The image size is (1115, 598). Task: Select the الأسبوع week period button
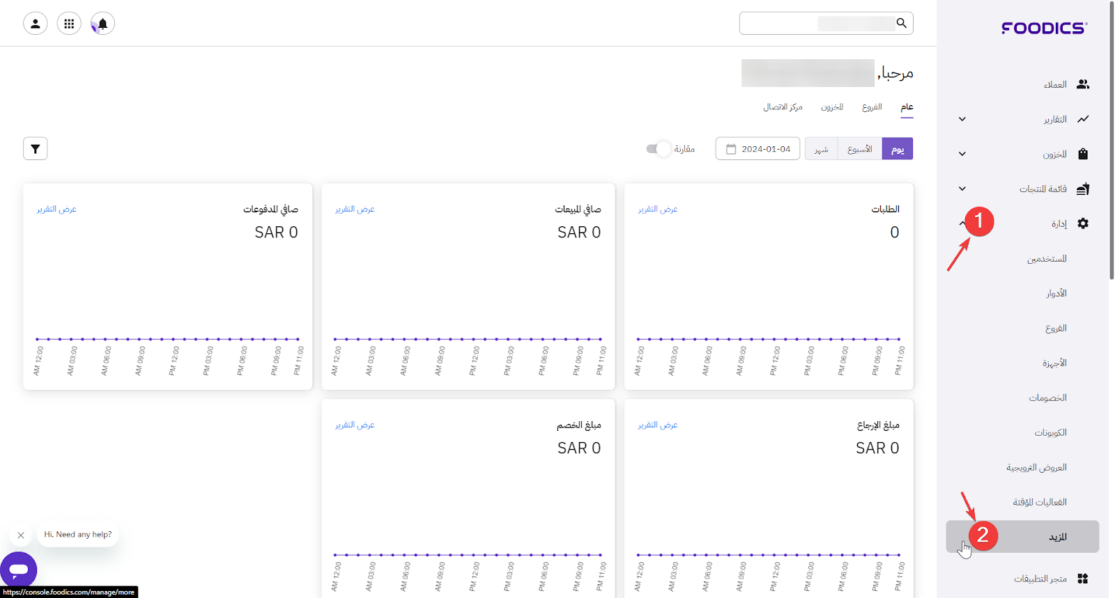(x=860, y=149)
